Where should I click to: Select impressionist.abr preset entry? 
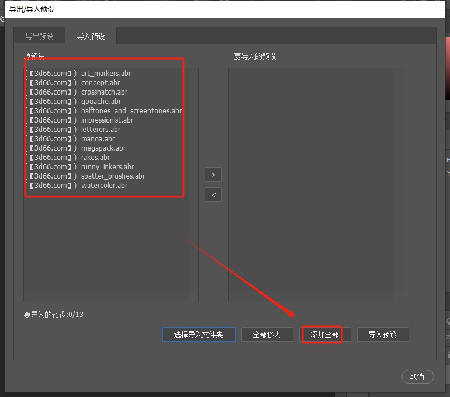(107, 120)
